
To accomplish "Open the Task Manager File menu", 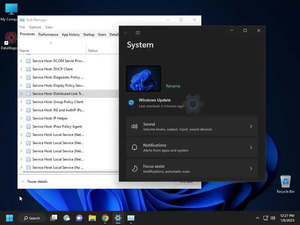I will [22, 27].
